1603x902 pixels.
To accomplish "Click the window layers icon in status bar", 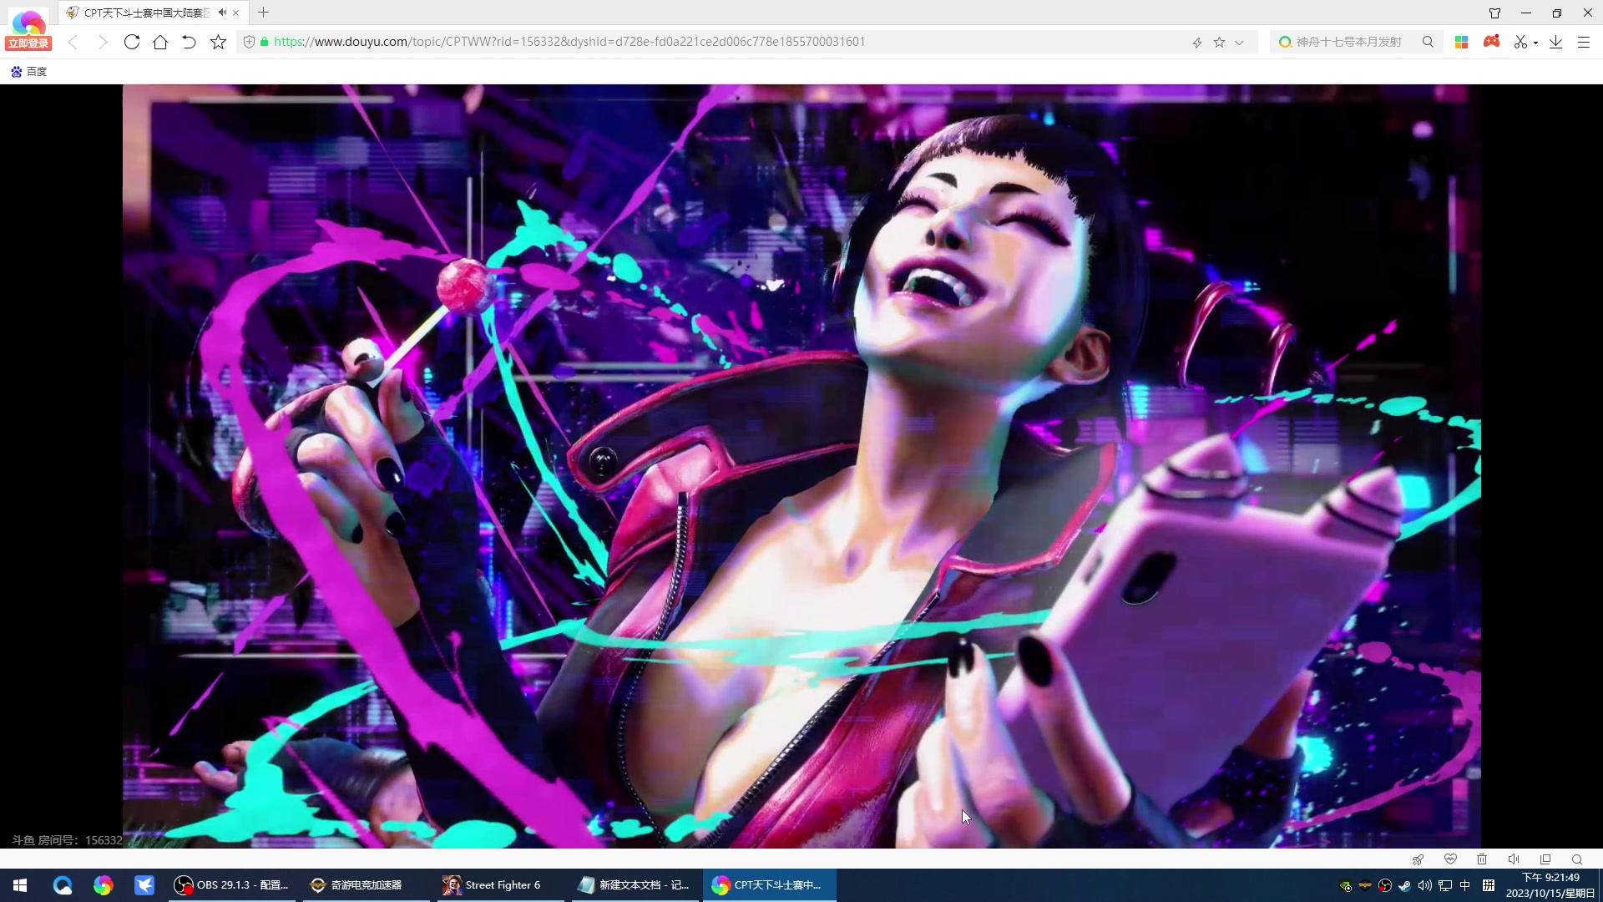I will pos(1545,859).
